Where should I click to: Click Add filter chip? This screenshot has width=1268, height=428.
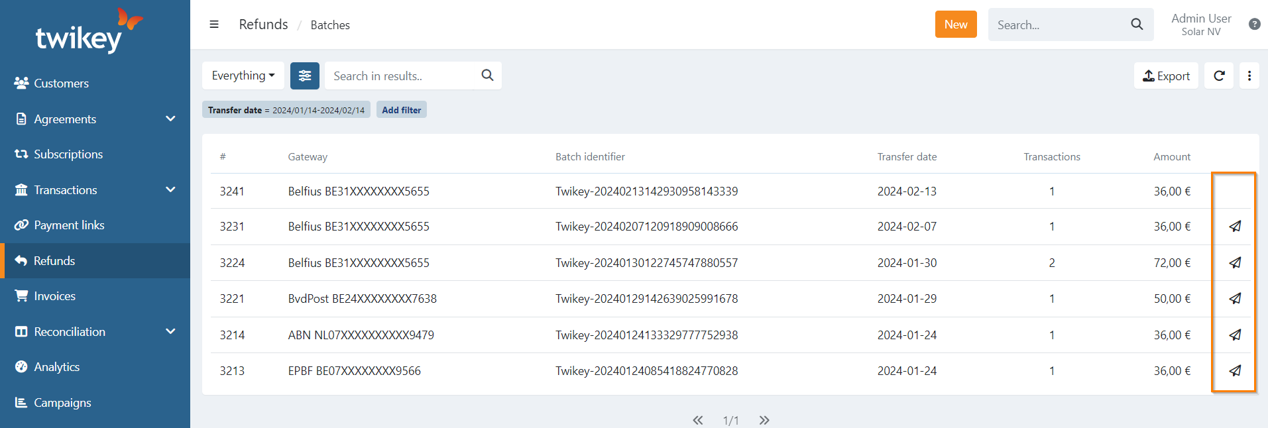(x=401, y=110)
